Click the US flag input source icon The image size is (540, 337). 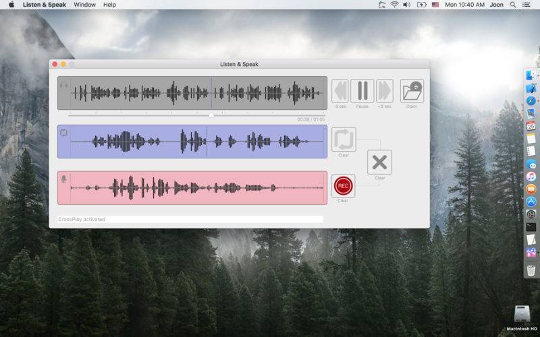coord(435,5)
